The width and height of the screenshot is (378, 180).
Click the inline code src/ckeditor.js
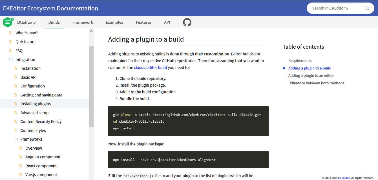[139, 176]
